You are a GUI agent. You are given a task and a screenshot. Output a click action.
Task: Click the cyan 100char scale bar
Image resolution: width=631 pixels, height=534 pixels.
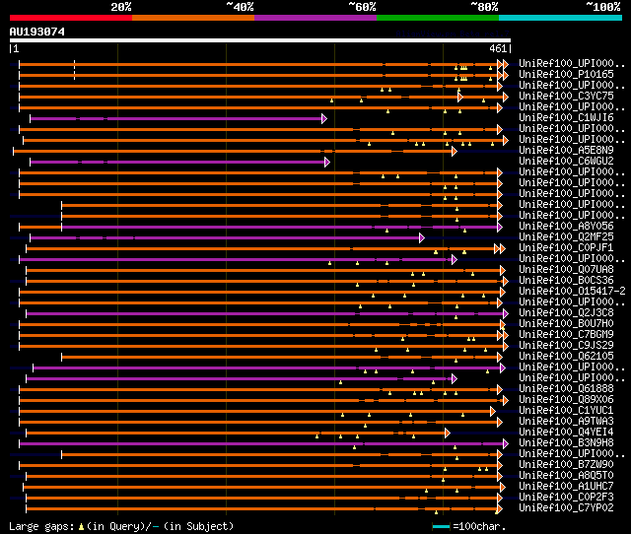pos(441,526)
